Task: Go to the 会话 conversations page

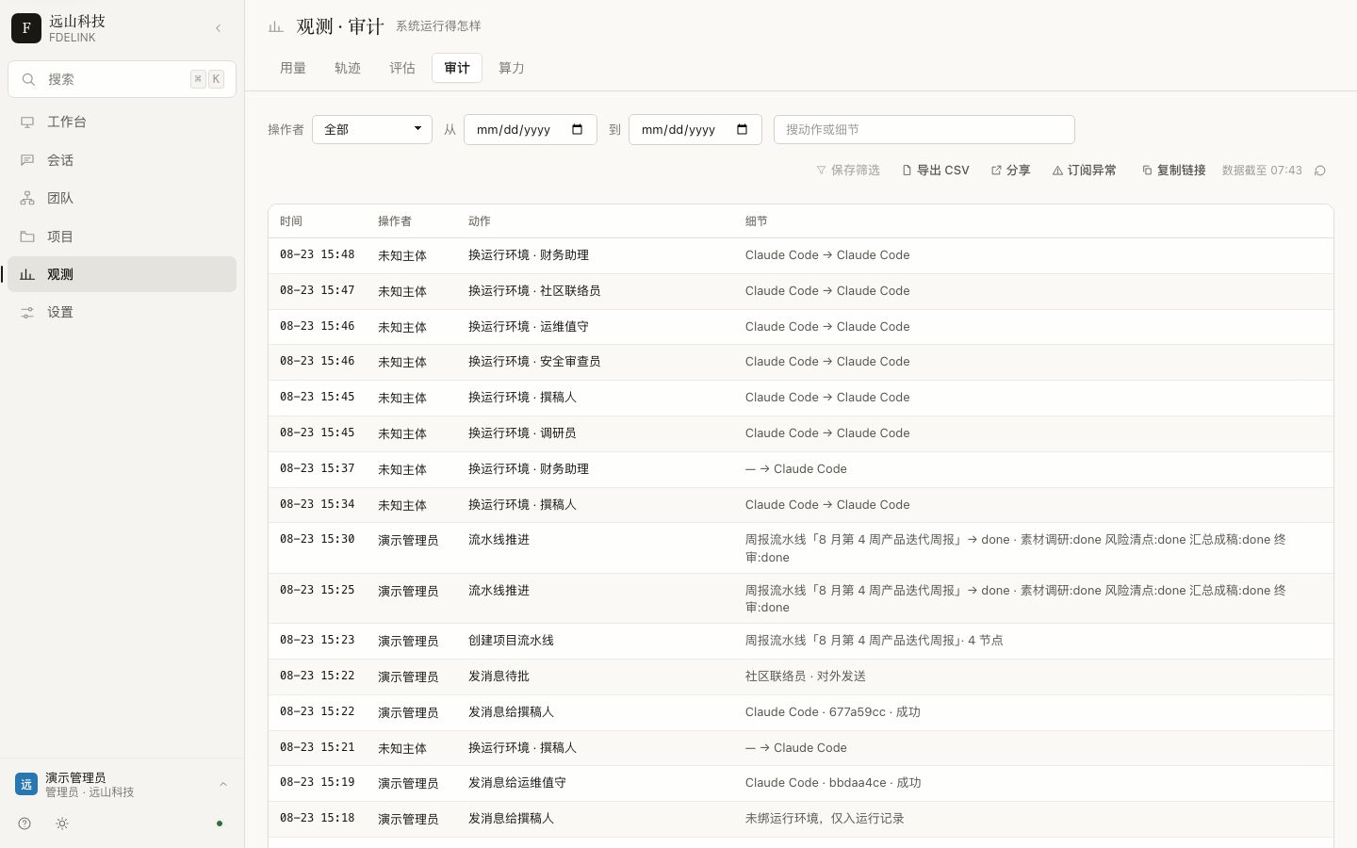Action: pyautogui.click(x=122, y=160)
